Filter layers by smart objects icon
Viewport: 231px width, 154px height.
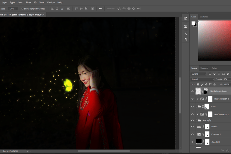pos(228,74)
